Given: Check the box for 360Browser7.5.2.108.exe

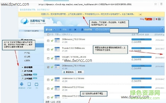Looking at the screenshot, I should pyautogui.click(x=48, y=80).
